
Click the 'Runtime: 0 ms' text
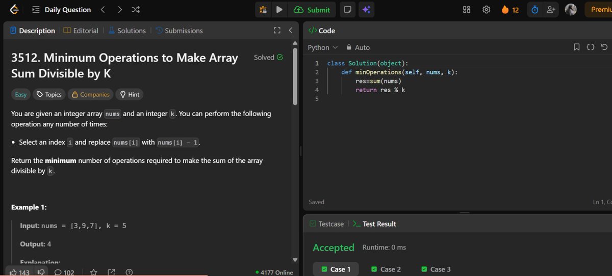384,247
